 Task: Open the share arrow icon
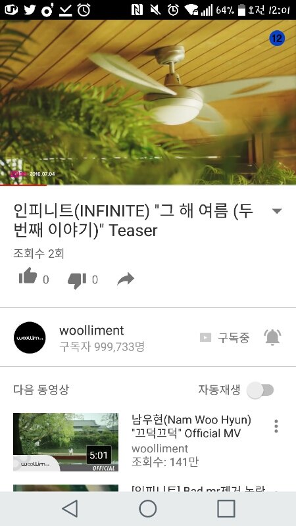coord(126,279)
